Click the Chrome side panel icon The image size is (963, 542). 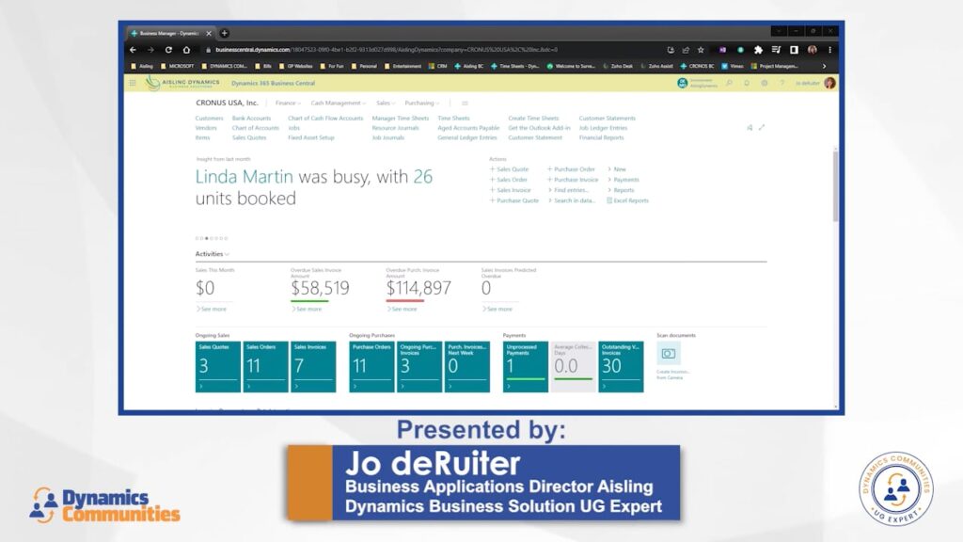pos(794,50)
